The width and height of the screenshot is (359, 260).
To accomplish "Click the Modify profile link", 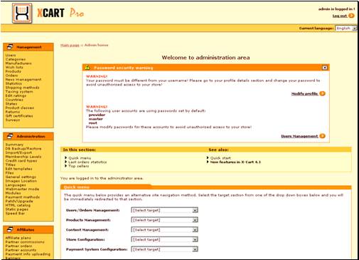I will tap(304, 93).
